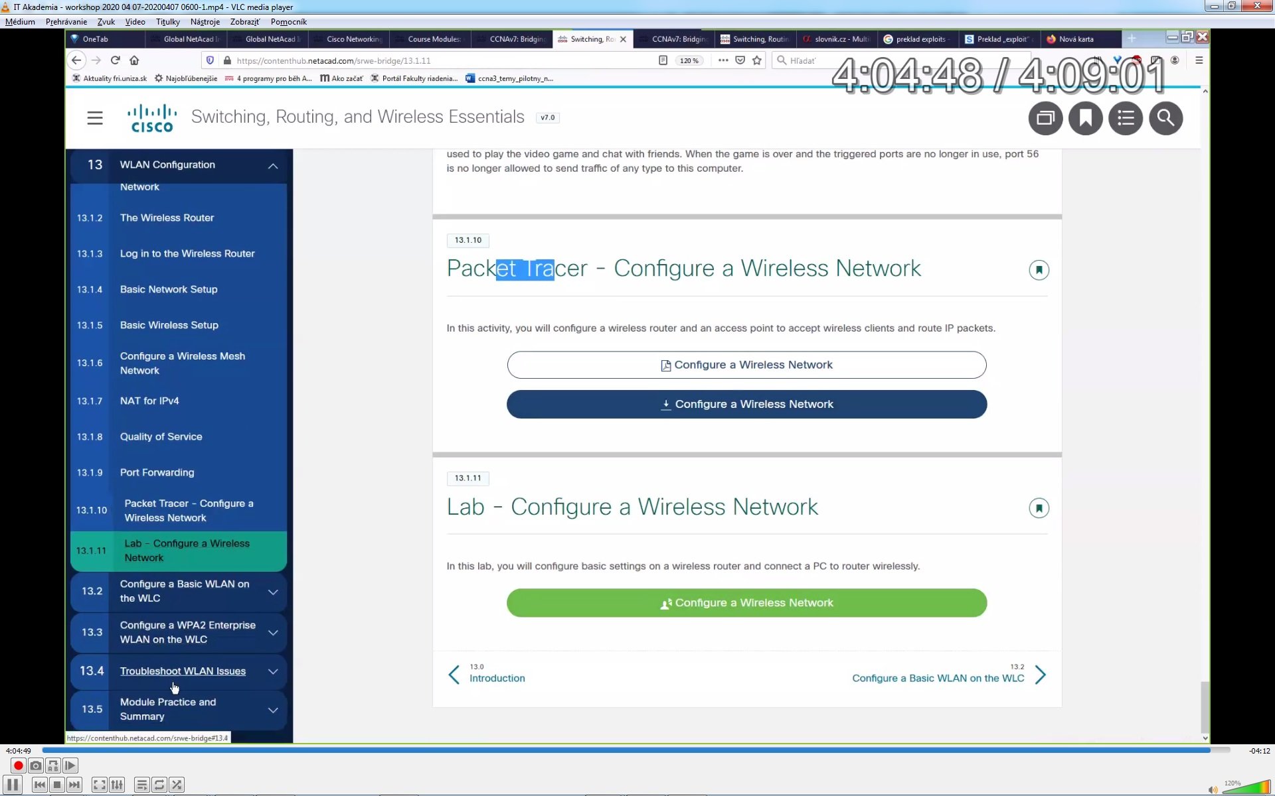This screenshot has width=1275, height=796.
Task: Show the VLC playlist
Action: pyautogui.click(x=142, y=785)
